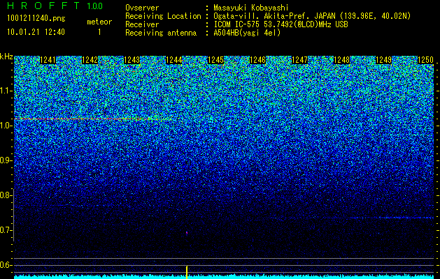Screen dimensions: 440x279
Task: Click the yellow meteor detection bar
Action: point(187,272)
